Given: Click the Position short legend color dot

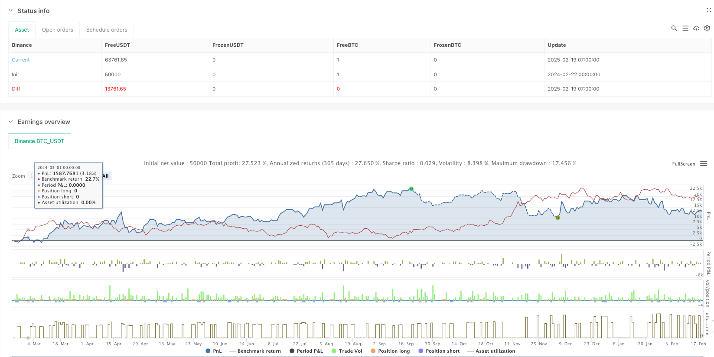Looking at the screenshot, I should pyautogui.click(x=421, y=351).
